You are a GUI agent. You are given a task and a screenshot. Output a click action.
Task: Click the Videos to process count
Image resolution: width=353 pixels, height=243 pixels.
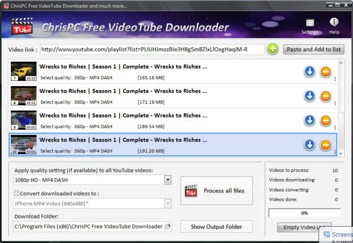335,171
